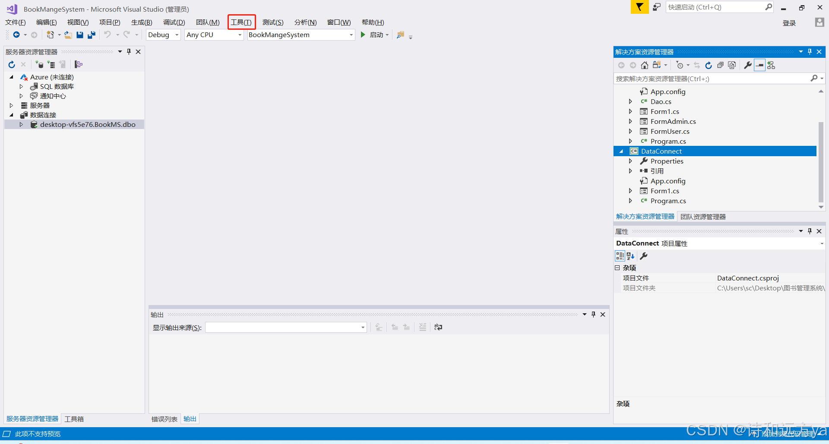Click the Find in Files toolbar icon

click(400, 35)
